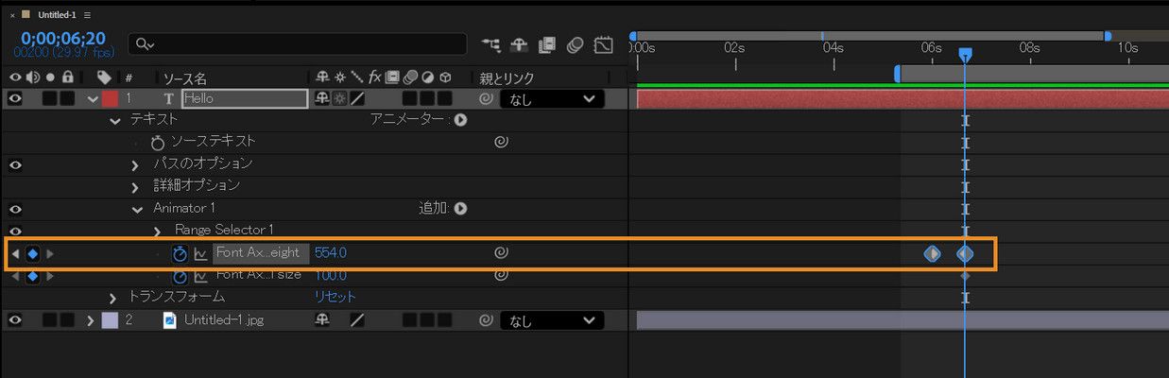Go to next keyframe for Font Ax..eight
This screenshot has width=1169, height=378.
[50, 253]
